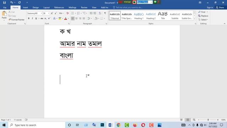Apply red font color
Viewport: 227px width, 128px height.
(x=66, y=18)
